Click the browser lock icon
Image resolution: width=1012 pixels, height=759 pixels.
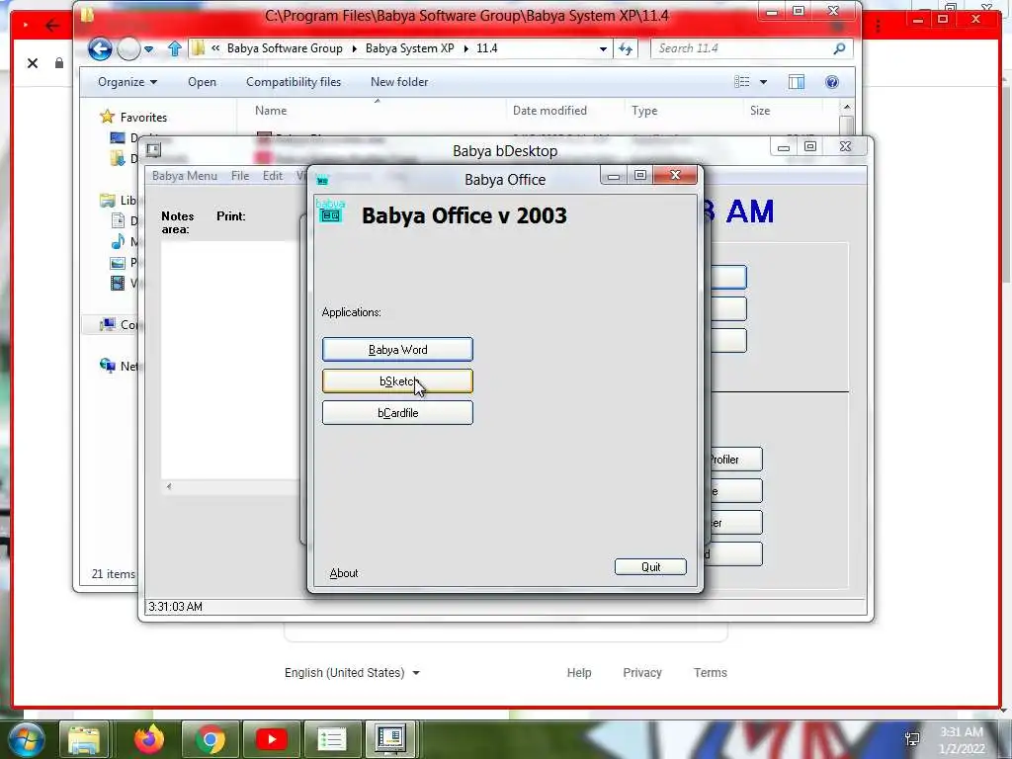tap(58, 62)
